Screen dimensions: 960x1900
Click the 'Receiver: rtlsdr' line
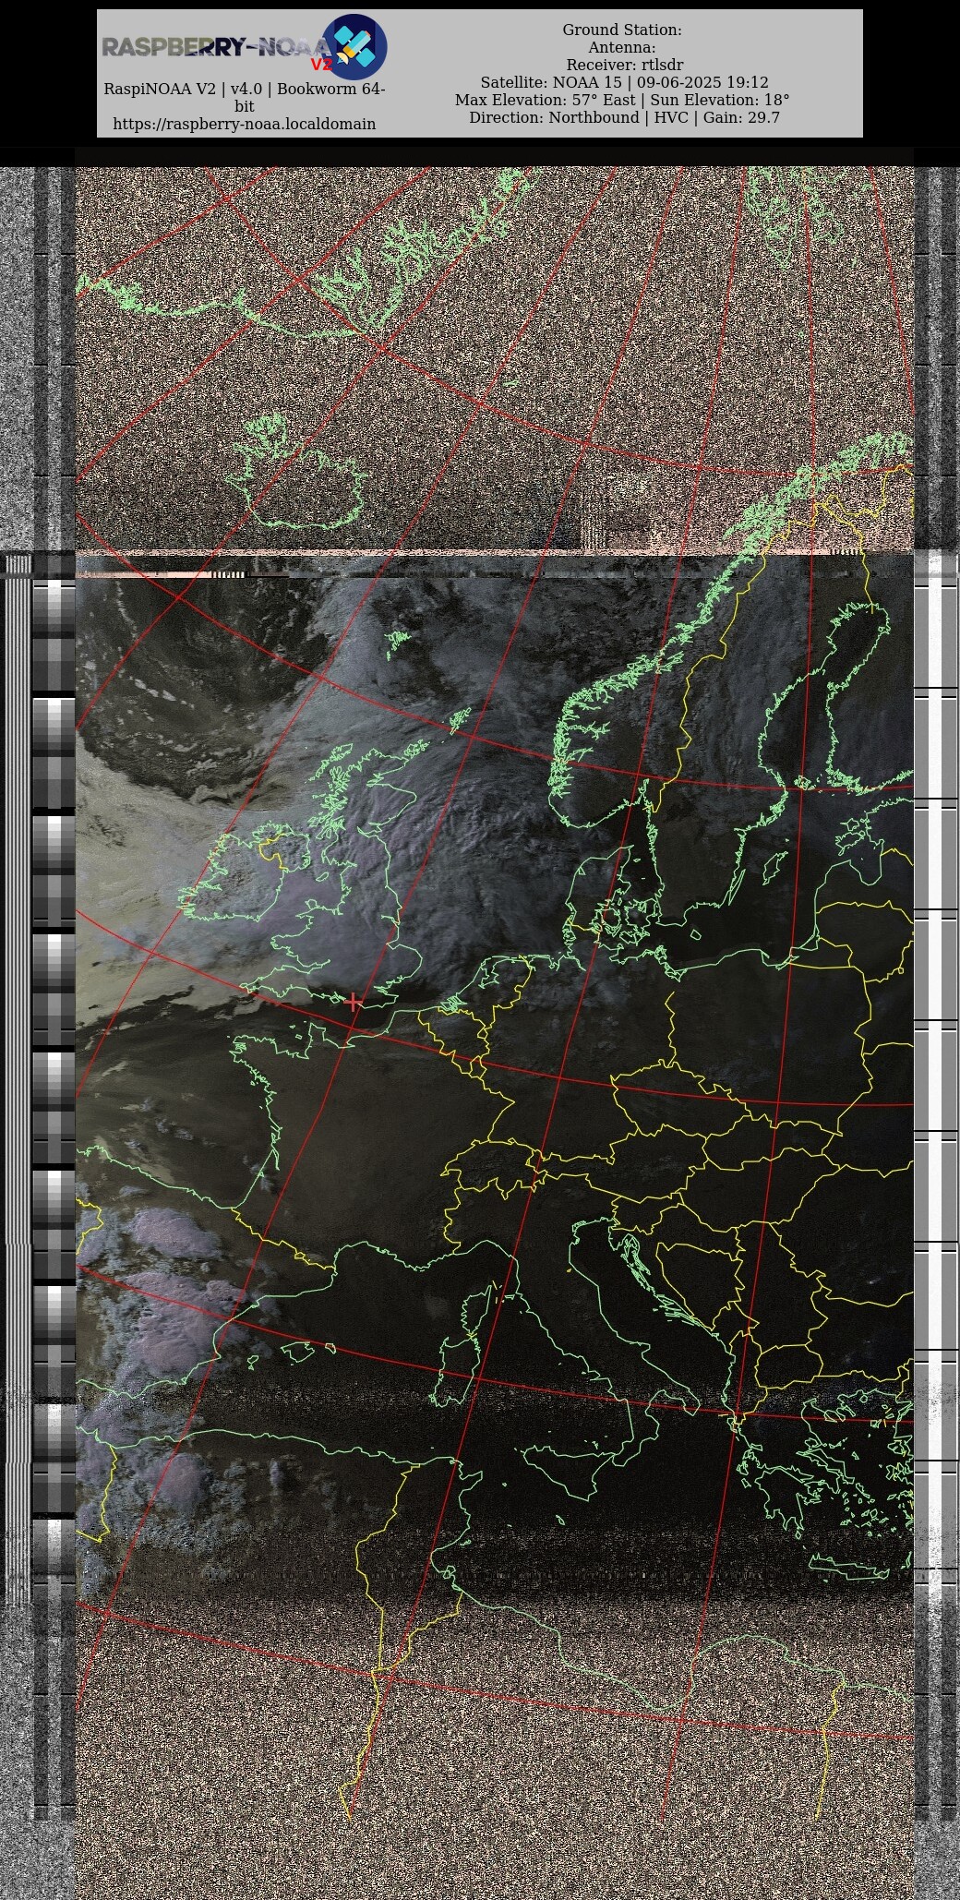(625, 65)
